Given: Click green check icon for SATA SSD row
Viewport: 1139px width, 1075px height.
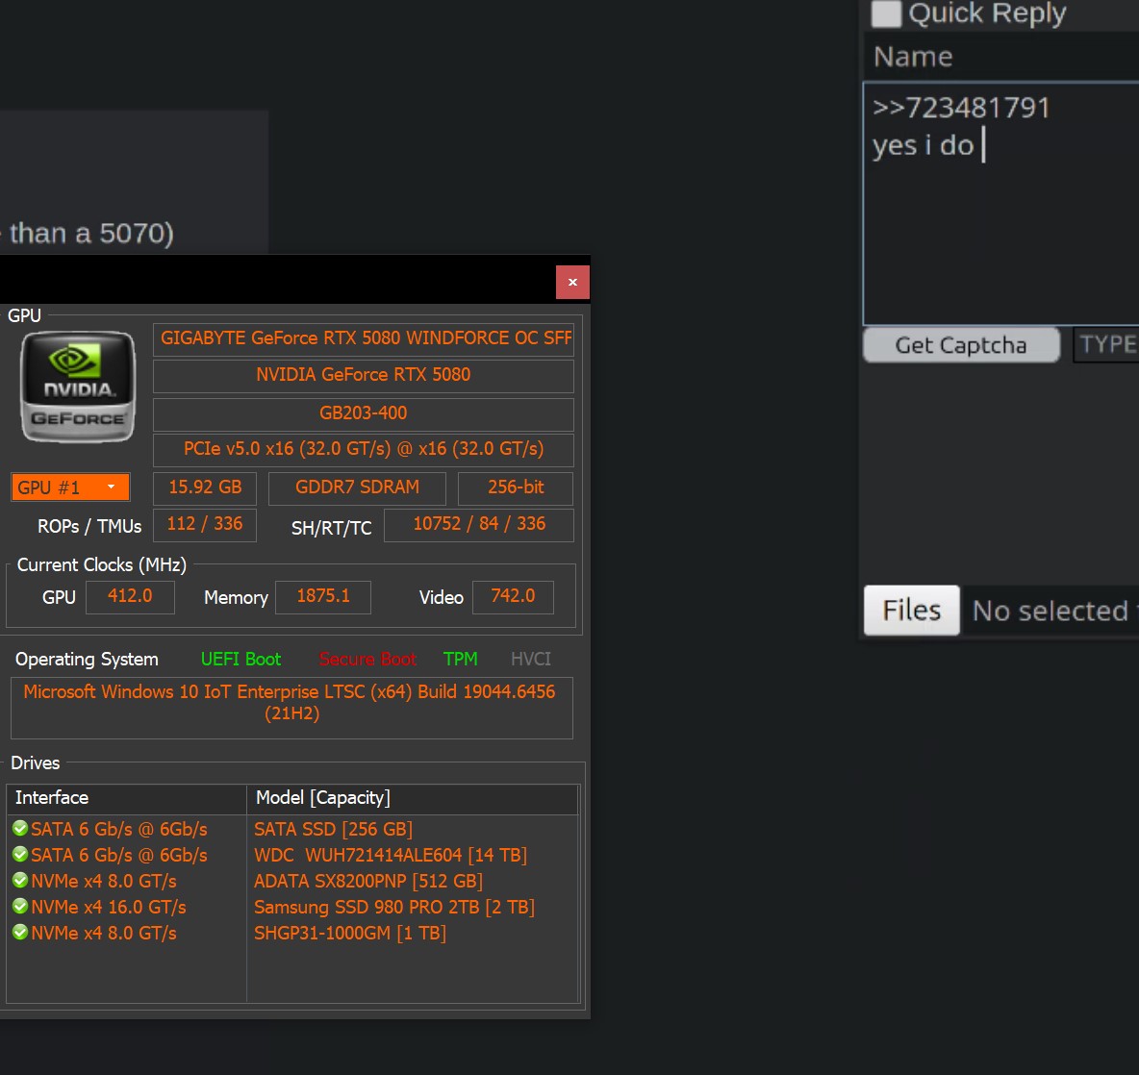Looking at the screenshot, I should [20, 828].
